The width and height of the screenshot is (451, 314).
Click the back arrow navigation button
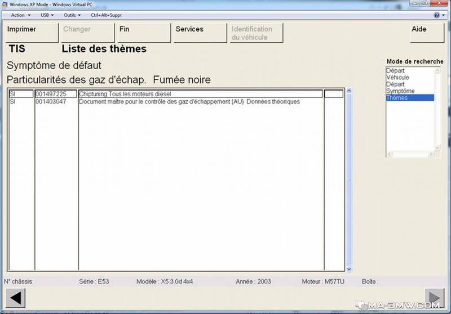click(x=16, y=298)
